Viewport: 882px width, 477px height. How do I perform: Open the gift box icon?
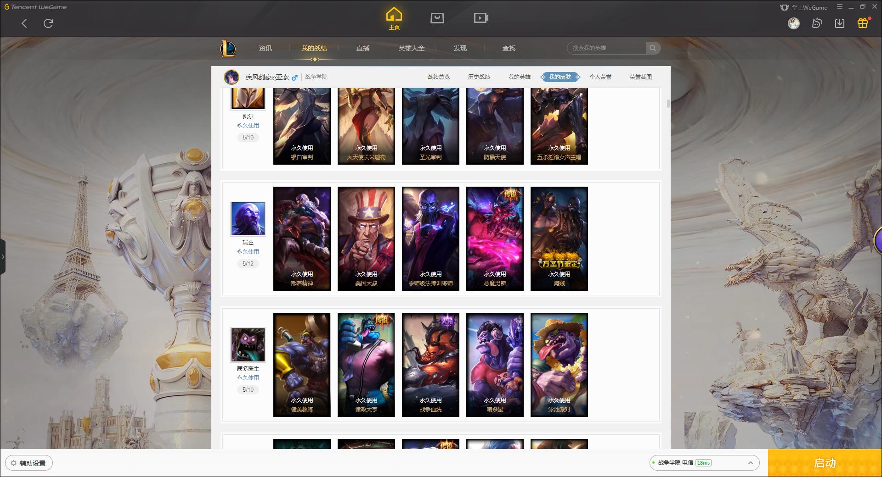[863, 23]
